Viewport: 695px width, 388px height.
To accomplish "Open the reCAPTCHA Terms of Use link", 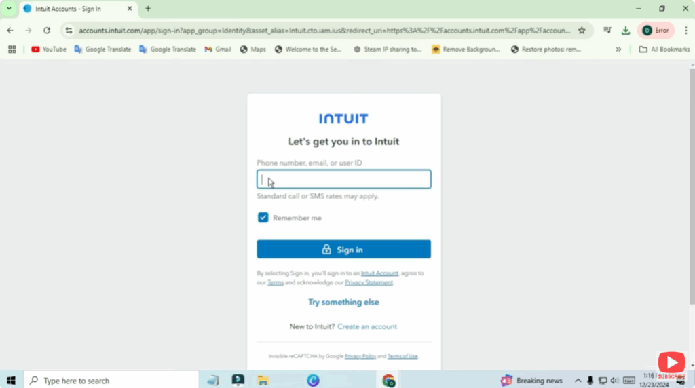I will tap(402, 357).
